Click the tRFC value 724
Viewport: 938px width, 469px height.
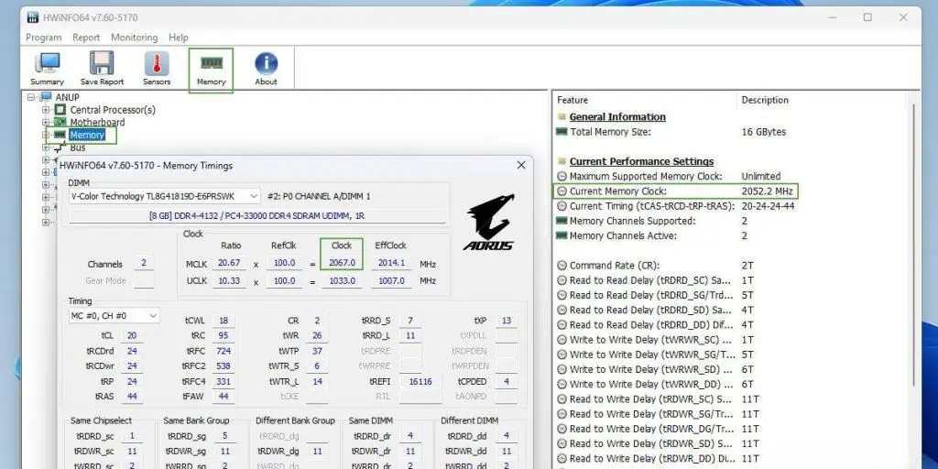click(x=224, y=351)
